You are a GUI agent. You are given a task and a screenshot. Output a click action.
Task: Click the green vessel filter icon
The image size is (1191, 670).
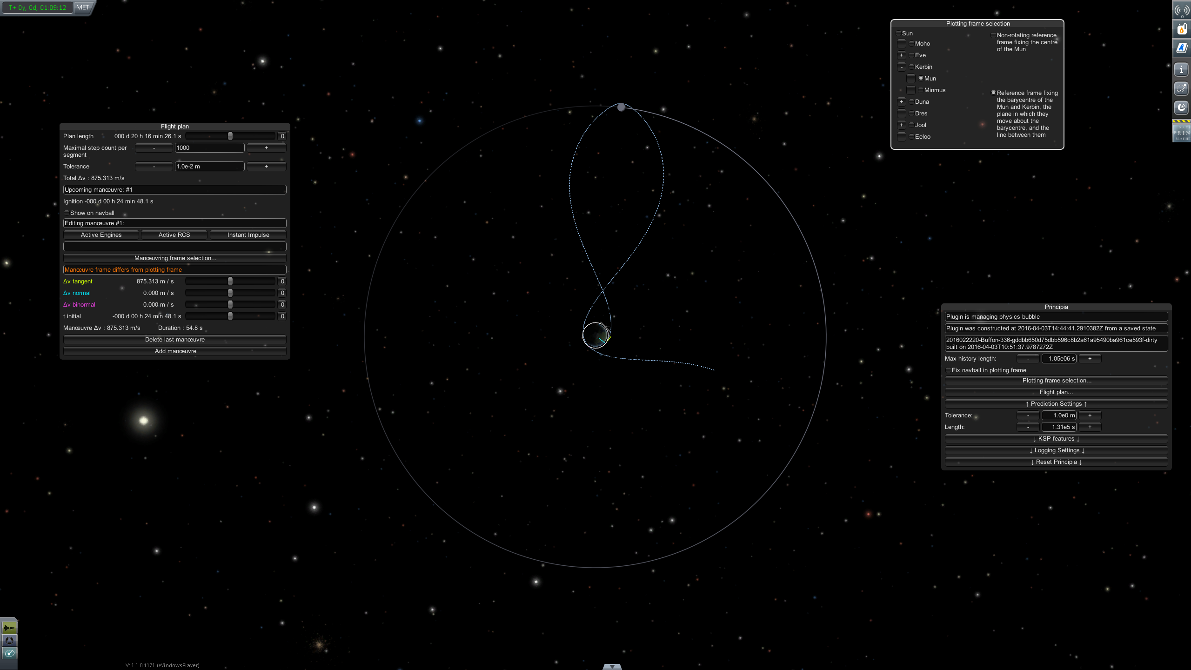coord(9,628)
